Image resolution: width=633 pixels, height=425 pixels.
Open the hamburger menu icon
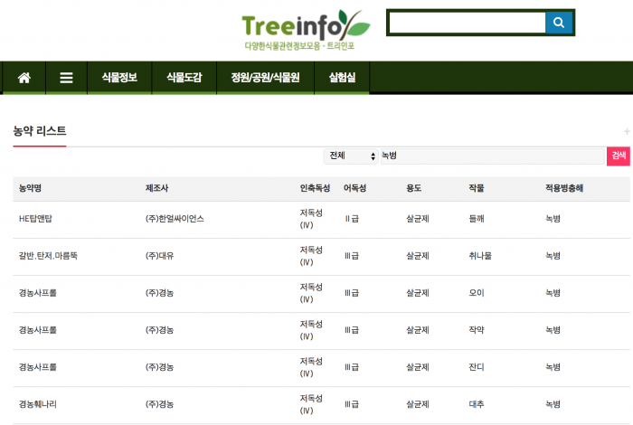click(66, 78)
